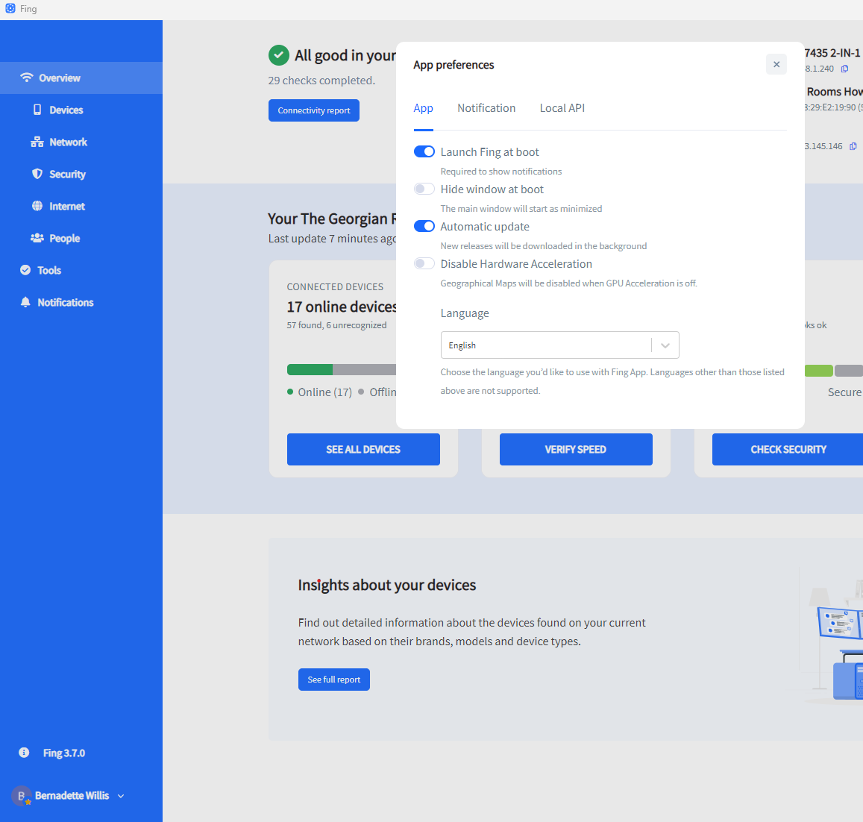This screenshot has width=863, height=822.
Task: Click the info icon beside Fing 3.7.0
Action: point(24,752)
